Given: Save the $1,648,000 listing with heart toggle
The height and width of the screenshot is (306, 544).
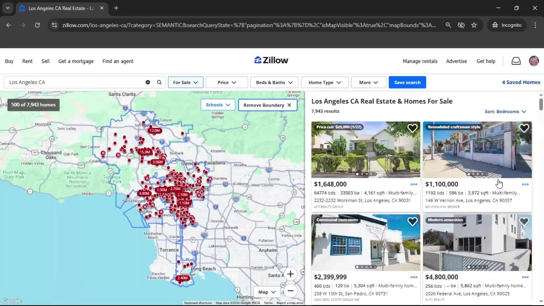Looking at the screenshot, I should (413, 128).
